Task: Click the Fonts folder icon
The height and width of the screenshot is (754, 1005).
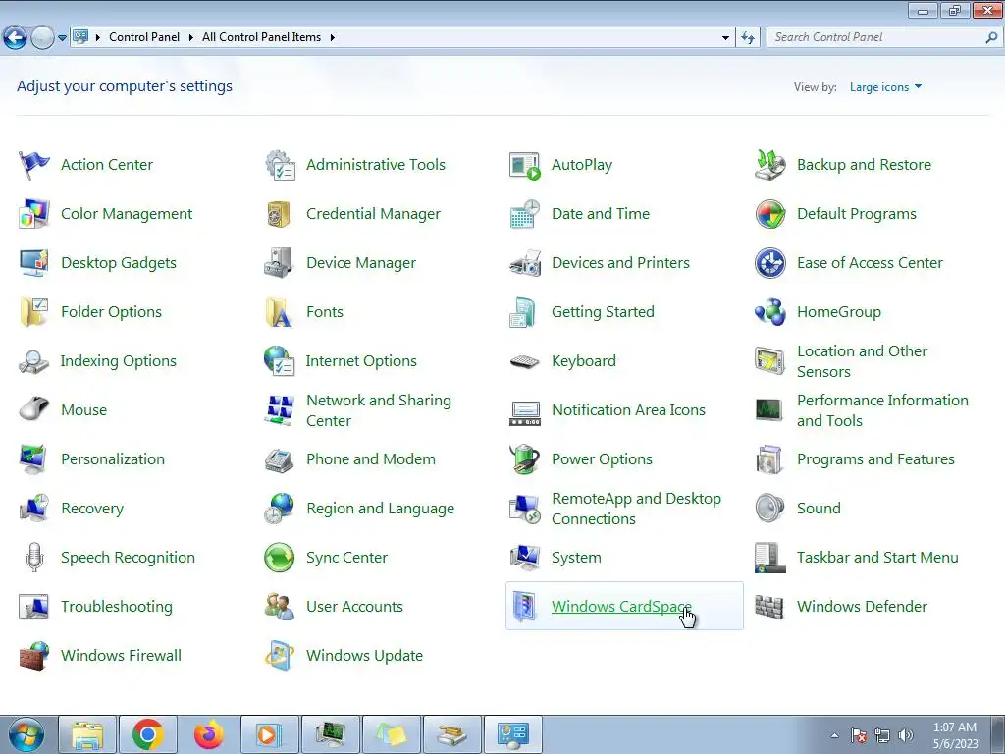Action: tap(280, 311)
